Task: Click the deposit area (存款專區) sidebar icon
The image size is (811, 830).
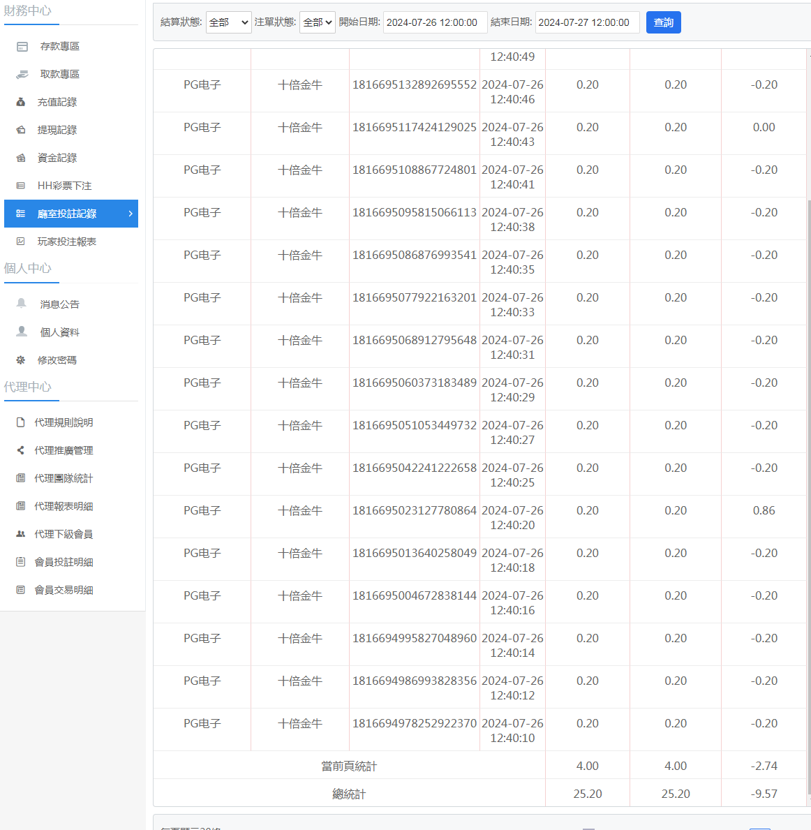Action: tap(22, 47)
